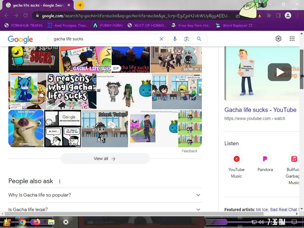Open the notification center icon
The height and width of the screenshot is (228, 304).
[294, 222]
